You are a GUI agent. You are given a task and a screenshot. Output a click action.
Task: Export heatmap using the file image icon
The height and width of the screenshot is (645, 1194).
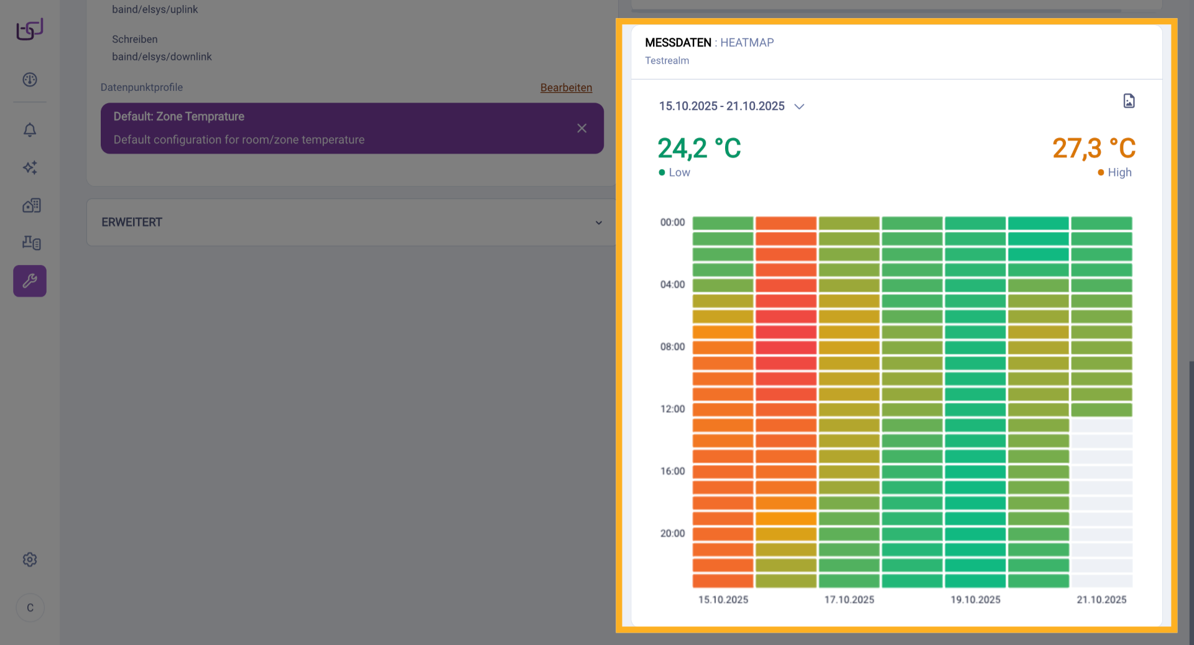pyautogui.click(x=1129, y=101)
